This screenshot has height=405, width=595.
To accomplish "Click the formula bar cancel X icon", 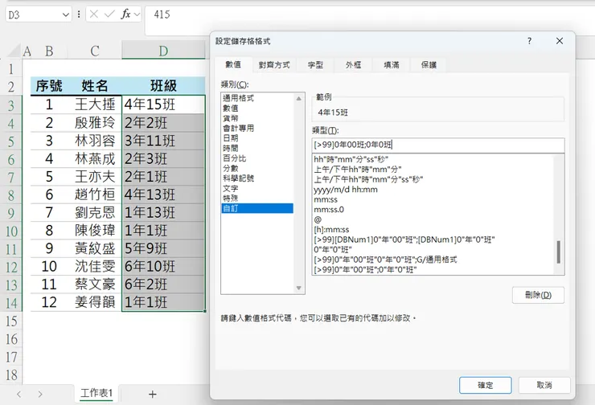I will point(94,14).
